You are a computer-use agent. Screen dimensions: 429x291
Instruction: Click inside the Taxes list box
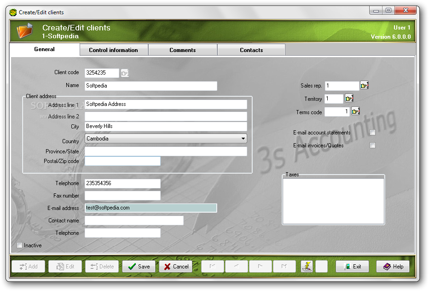point(333,201)
